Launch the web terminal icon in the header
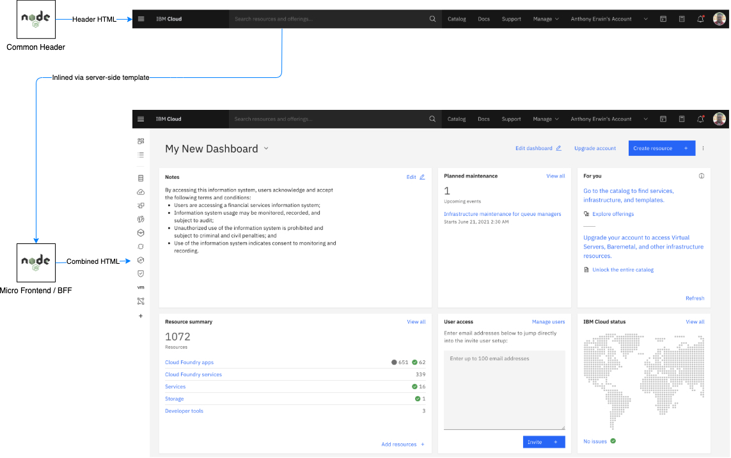 [663, 119]
